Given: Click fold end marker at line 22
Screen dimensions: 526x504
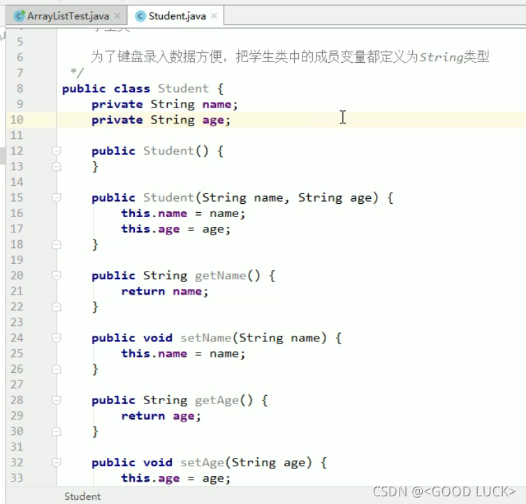Looking at the screenshot, I should click(57, 306).
